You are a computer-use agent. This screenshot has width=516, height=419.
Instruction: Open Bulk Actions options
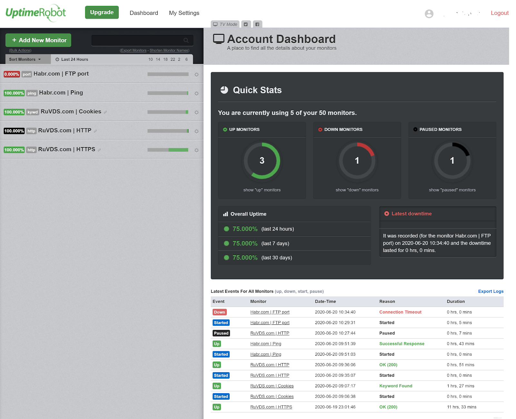(x=20, y=50)
